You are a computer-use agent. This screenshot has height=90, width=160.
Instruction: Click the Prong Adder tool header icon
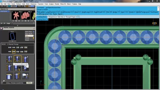pos(1,28)
